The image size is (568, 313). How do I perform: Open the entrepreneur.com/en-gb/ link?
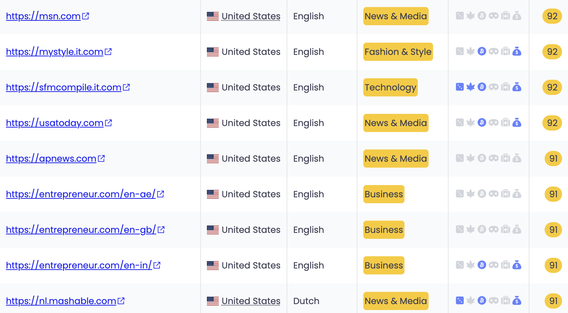pyautogui.click(x=81, y=230)
